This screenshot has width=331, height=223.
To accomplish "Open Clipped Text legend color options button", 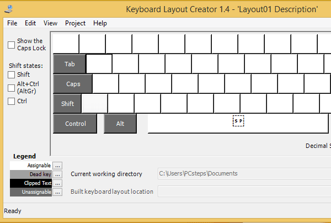I will point(57,183).
